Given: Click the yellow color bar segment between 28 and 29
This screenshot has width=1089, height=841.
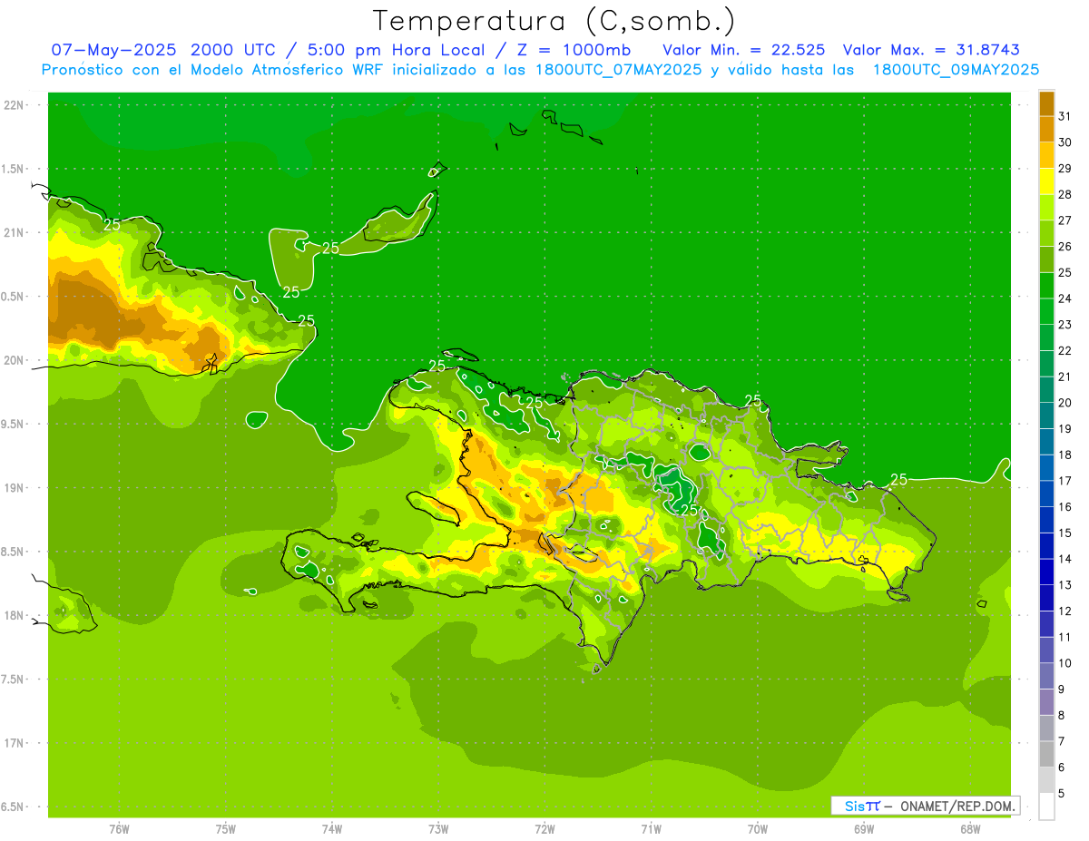Looking at the screenshot, I should point(1046,181).
